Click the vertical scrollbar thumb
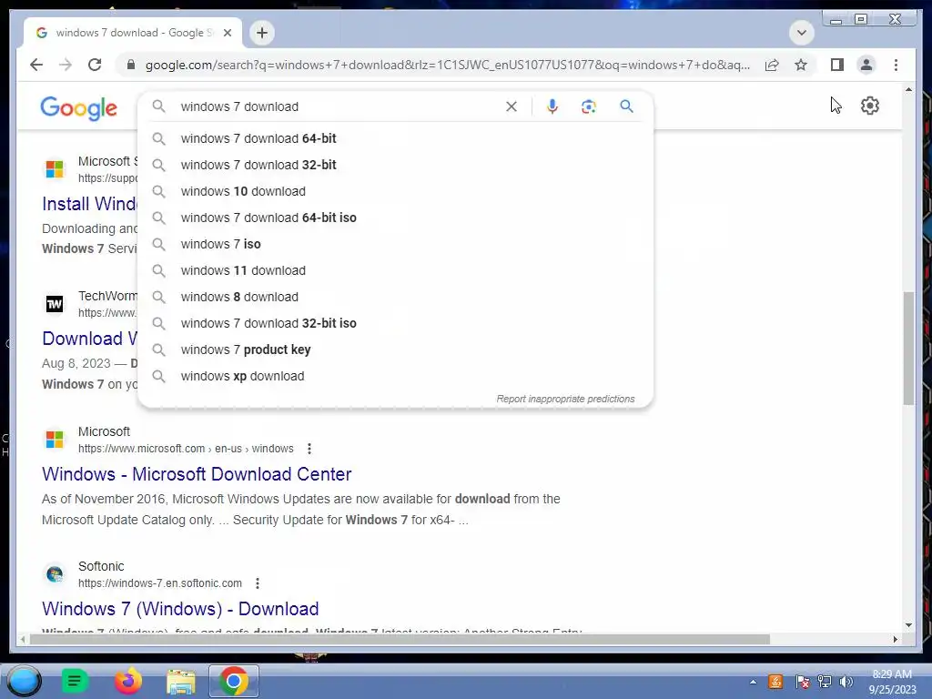 (908, 348)
